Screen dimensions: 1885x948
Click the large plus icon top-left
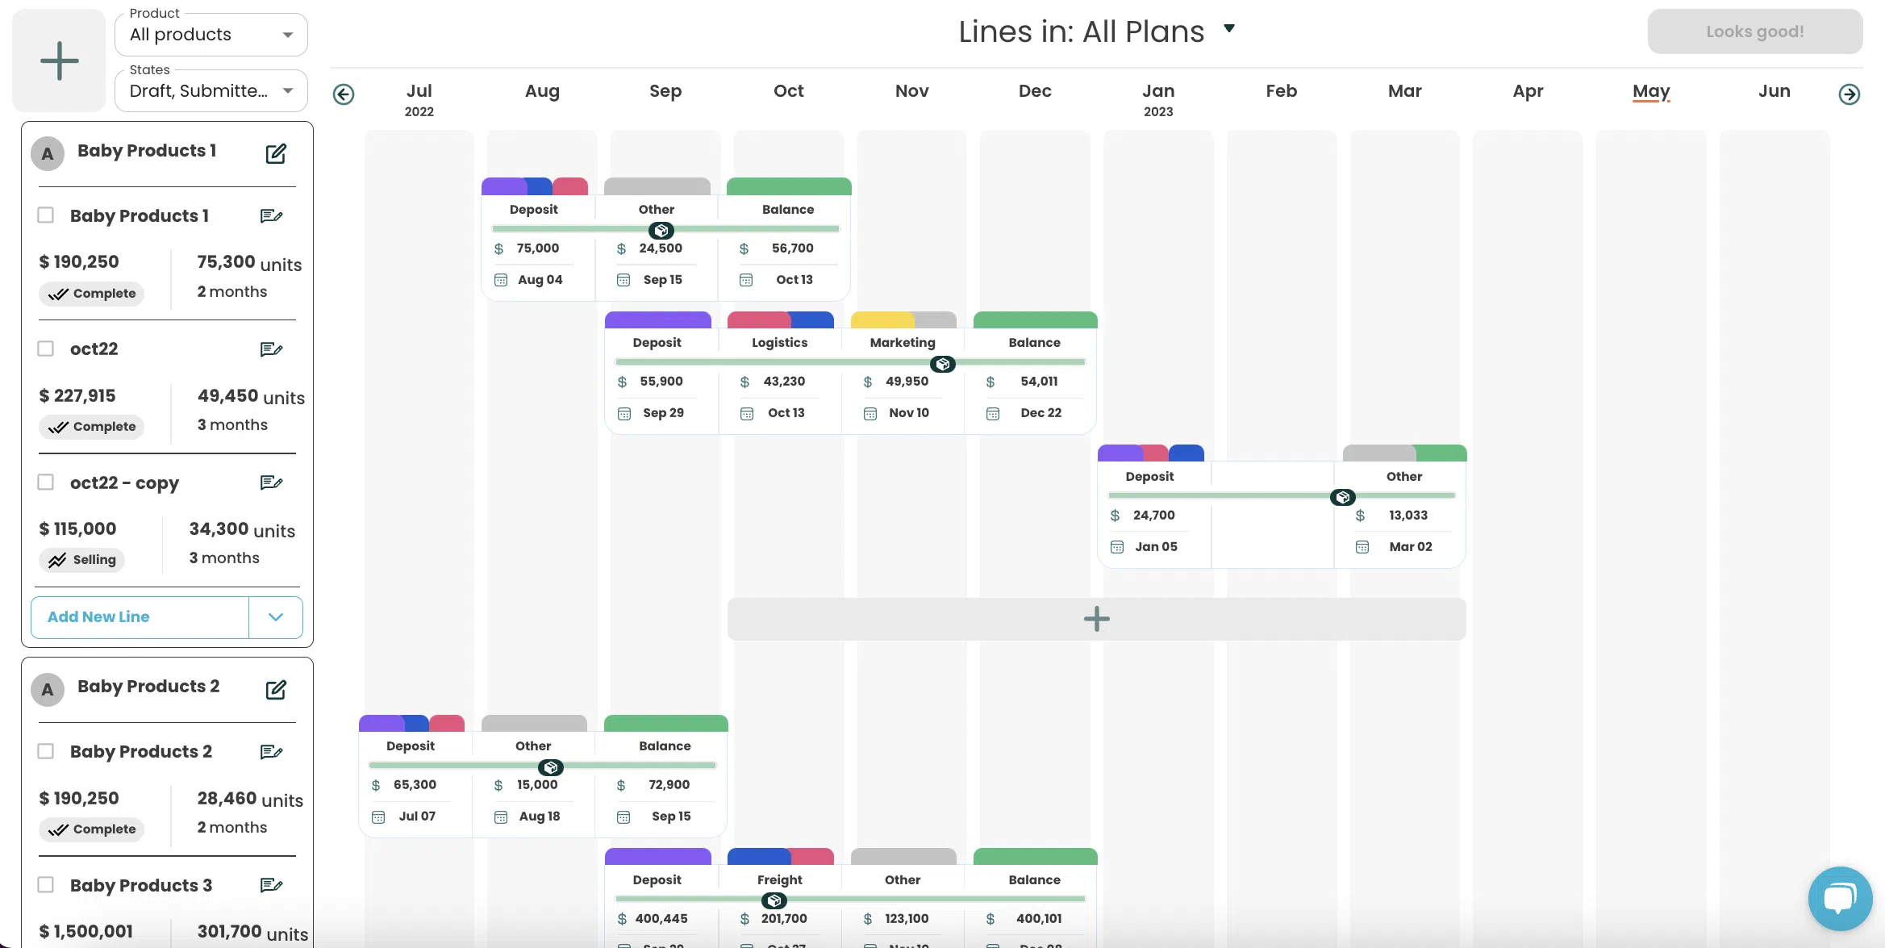pyautogui.click(x=59, y=61)
